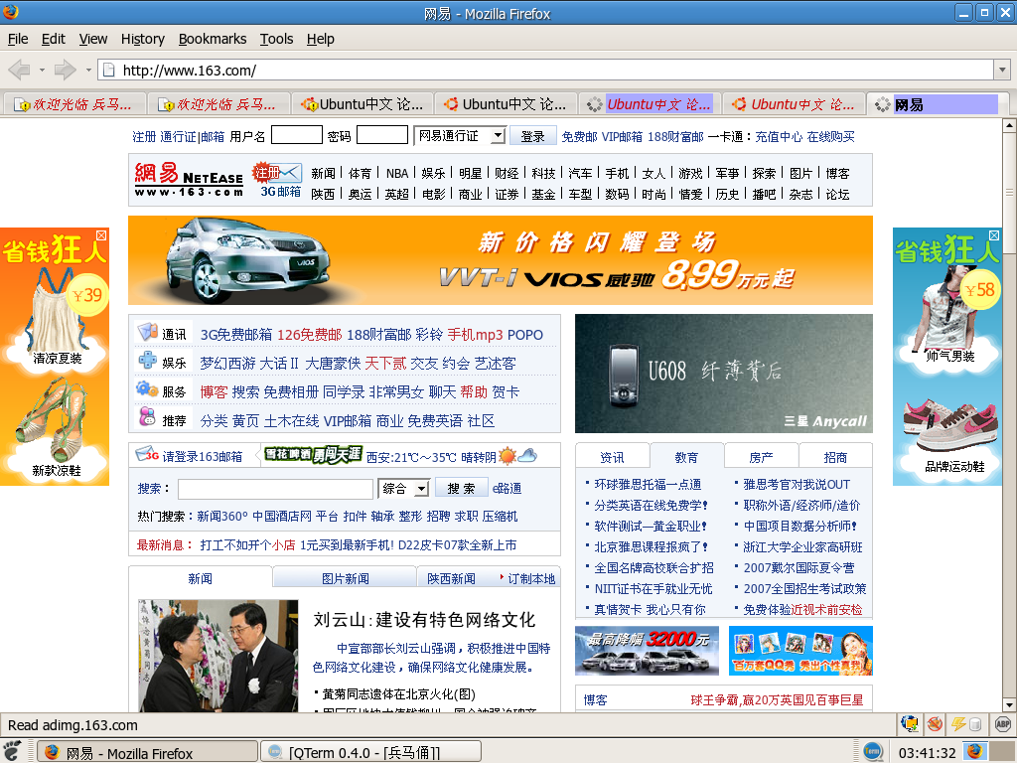Click the NetEase www.163.com logo
Screen dimensions: 1017x763
189,179
